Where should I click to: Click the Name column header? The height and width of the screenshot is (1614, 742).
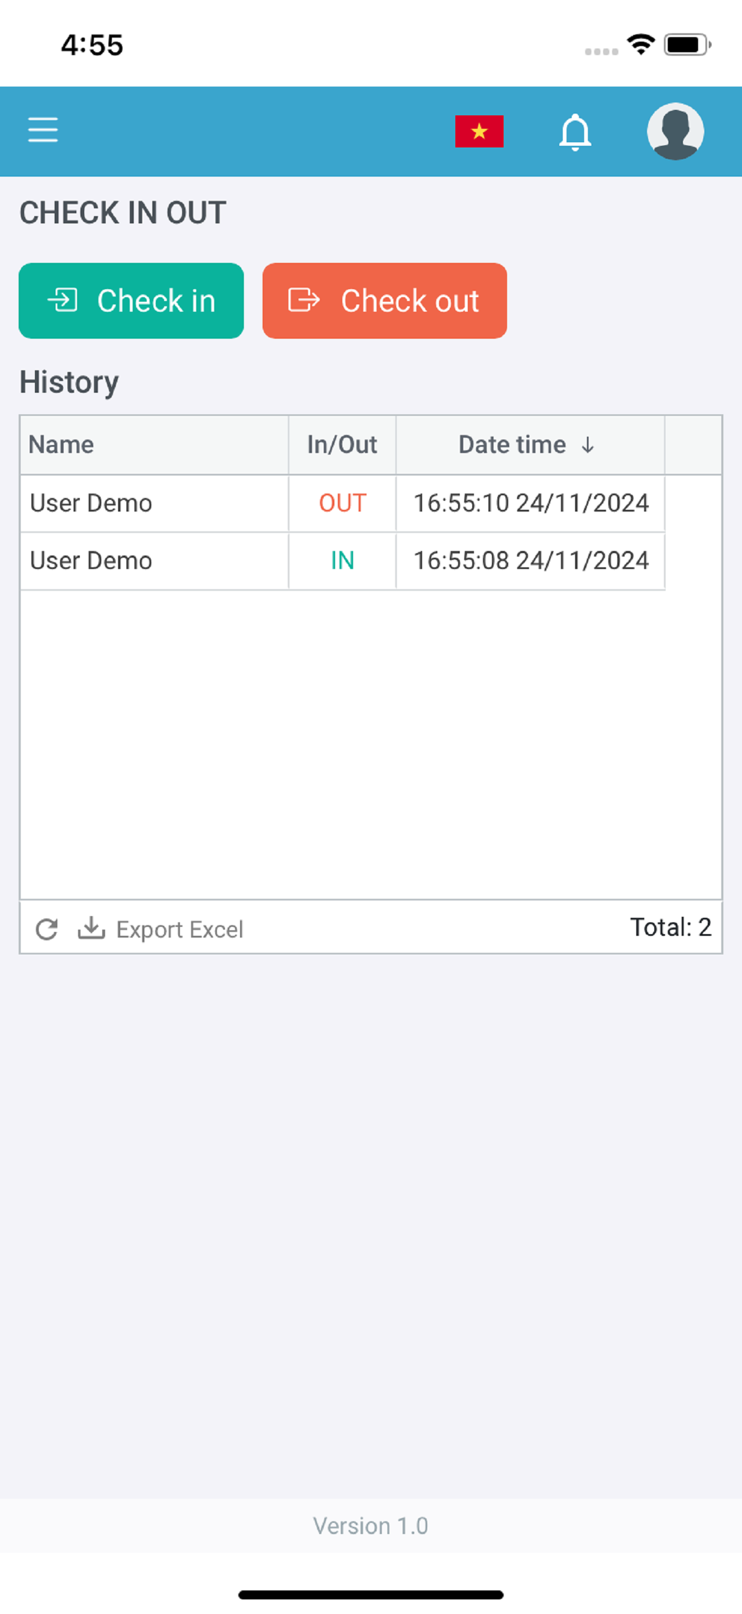tap(155, 445)
